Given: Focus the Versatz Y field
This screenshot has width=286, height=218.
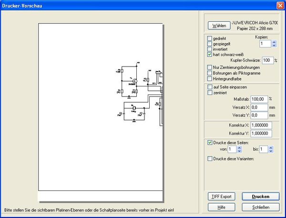Looking at the screenshot, I should click(x=259, y=115).
